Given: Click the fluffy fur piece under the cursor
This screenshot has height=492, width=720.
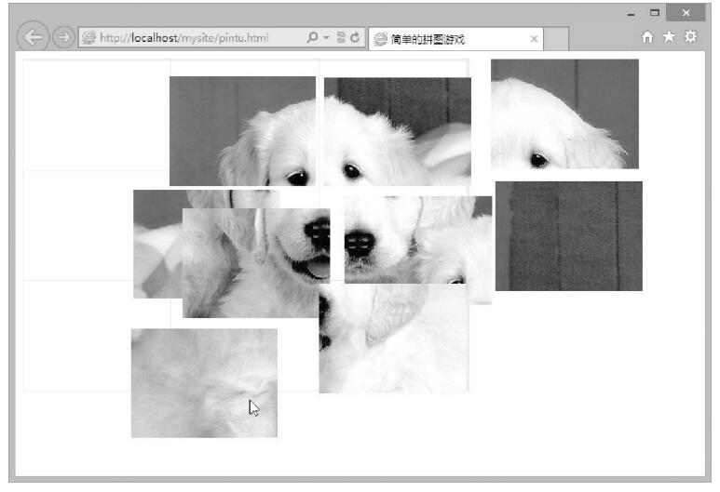Looking at the screenshot, I should click(203, 382).
